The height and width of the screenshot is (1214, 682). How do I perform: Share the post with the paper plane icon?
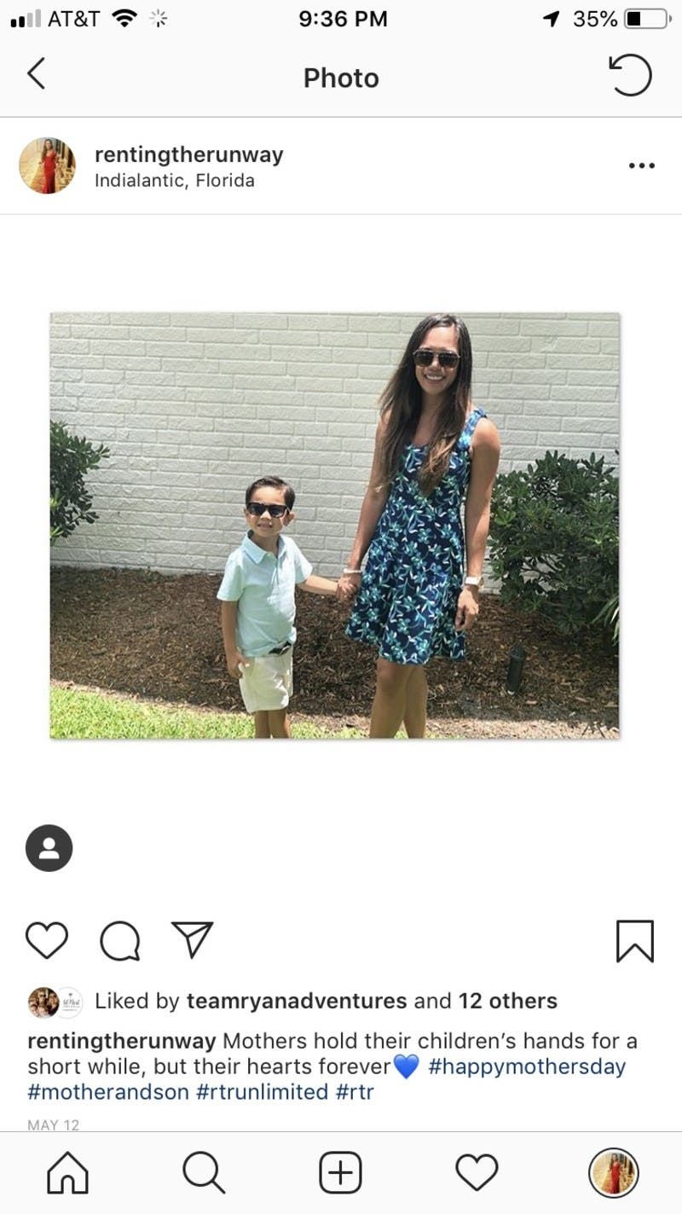coord(192,940)
